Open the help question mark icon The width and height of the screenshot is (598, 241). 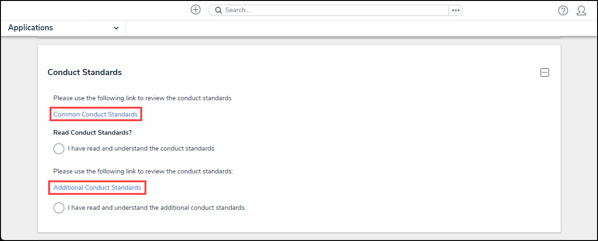pos(563,11)
